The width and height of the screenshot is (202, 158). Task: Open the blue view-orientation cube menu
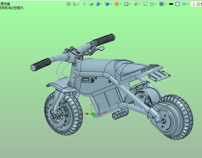[x=107, y=4]
